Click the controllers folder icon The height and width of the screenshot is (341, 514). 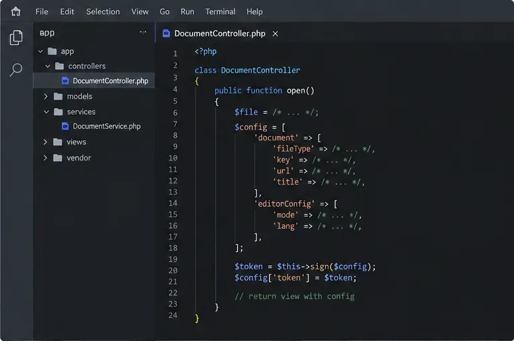(x=59, y=66)
